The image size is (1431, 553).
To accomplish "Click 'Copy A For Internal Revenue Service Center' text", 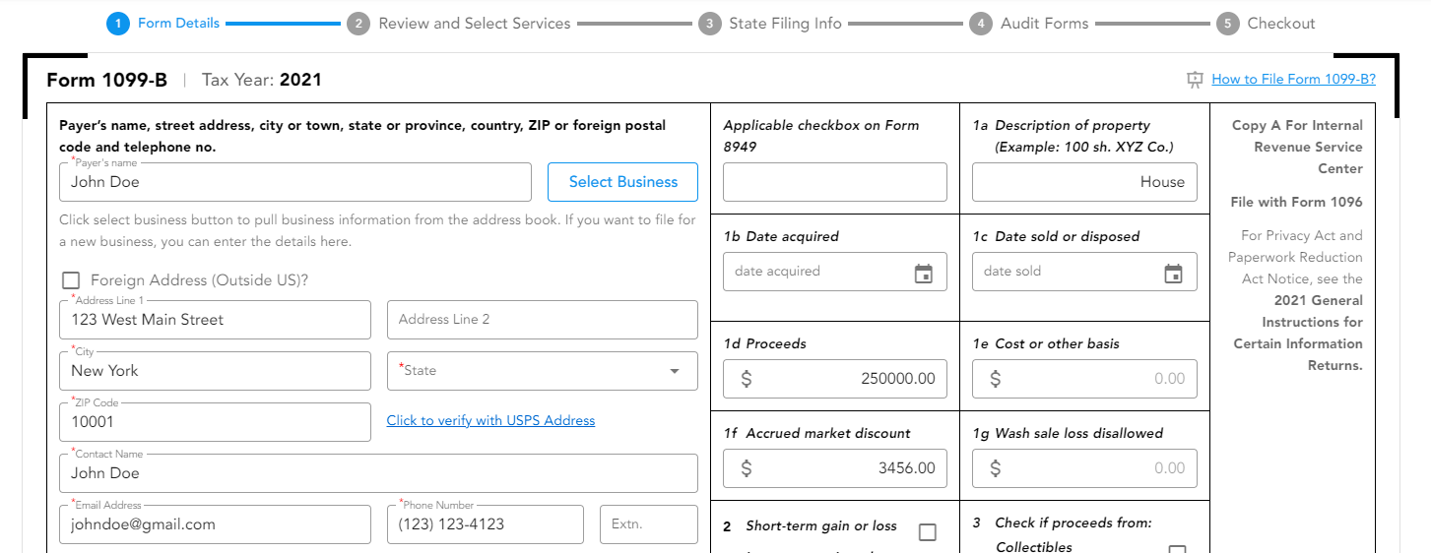I will pyautogui.click(x=1297, y=148).
